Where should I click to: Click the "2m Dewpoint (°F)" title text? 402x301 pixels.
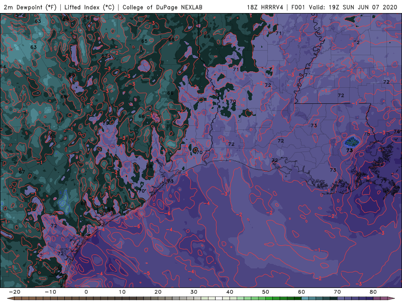click(30, 7)
